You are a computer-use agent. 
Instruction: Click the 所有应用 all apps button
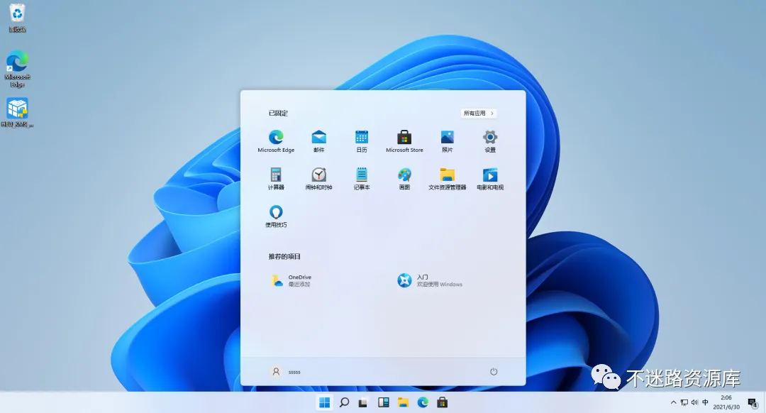point(479,113)
